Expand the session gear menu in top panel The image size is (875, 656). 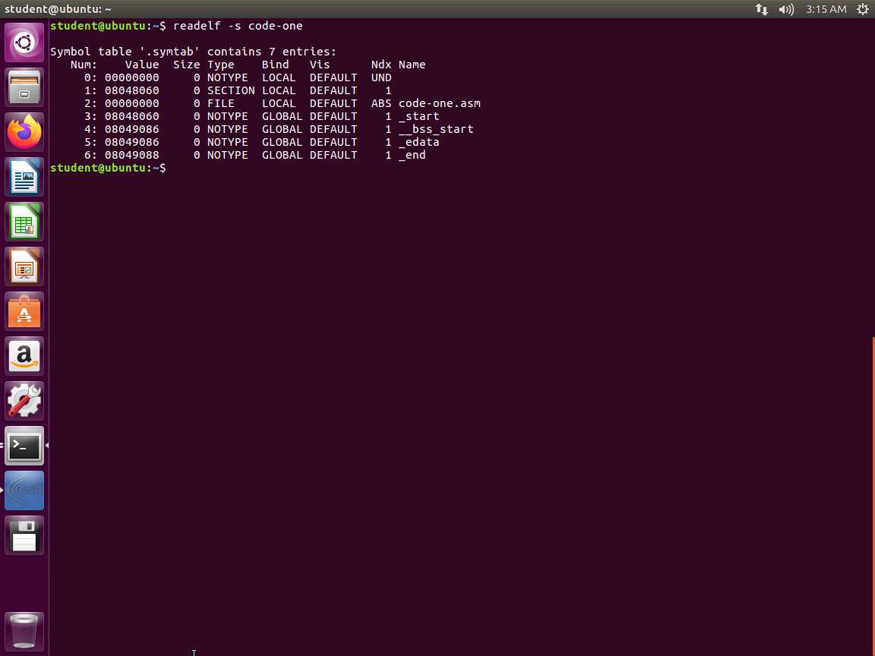(x=862, y=9)
